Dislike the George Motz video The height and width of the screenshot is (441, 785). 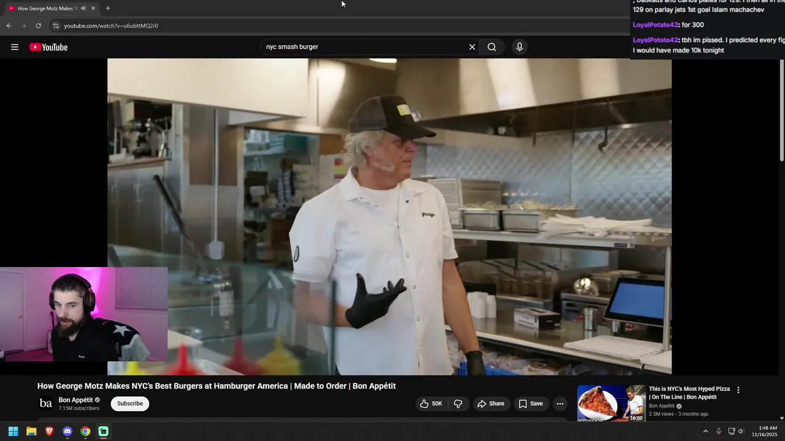[458, 404]
